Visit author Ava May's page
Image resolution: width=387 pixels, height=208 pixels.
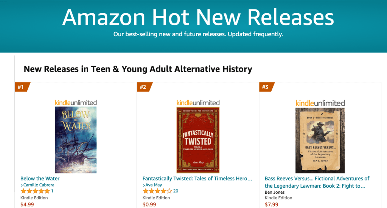[153, 185]
